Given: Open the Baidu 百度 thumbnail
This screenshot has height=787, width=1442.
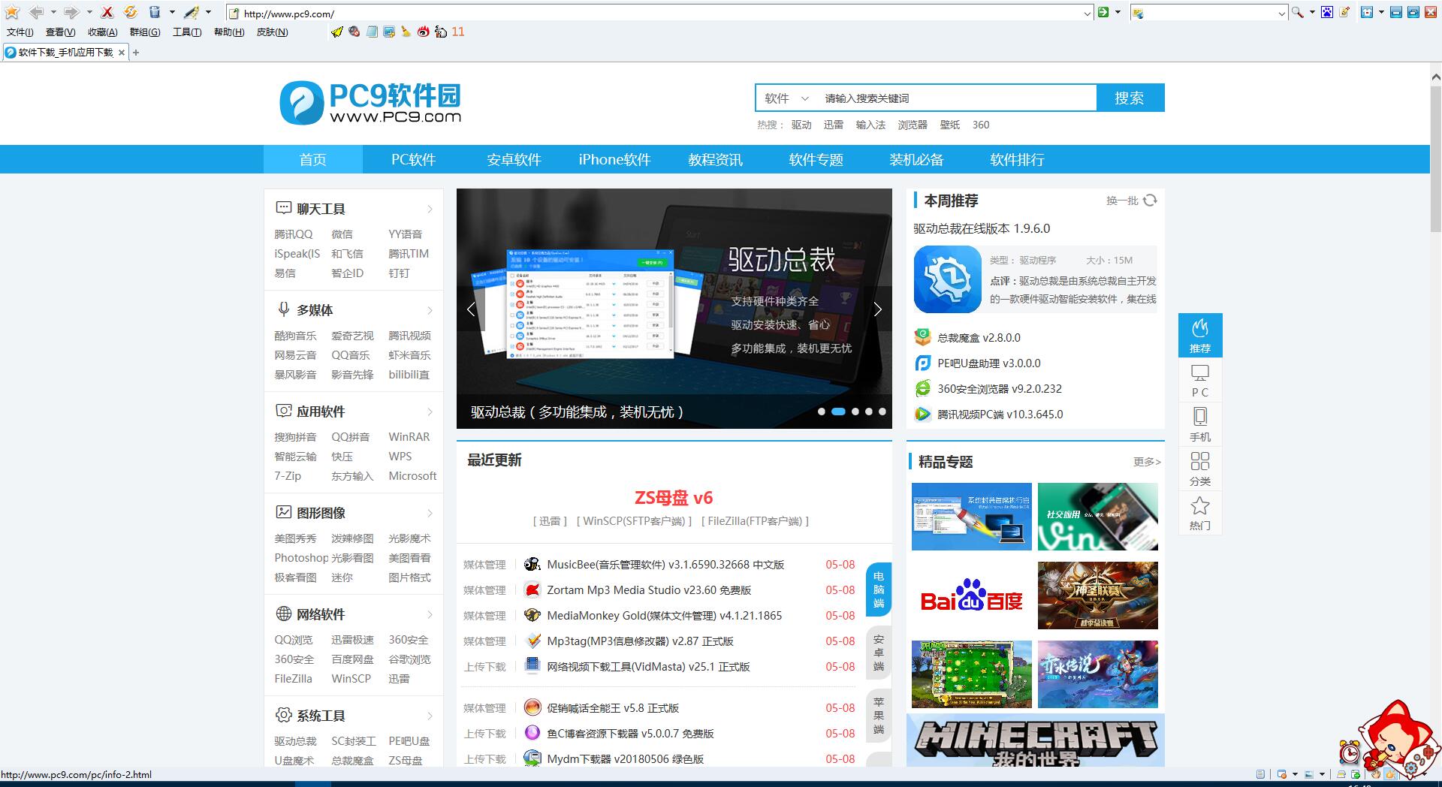Looking at the screenshot, I should pyautogui.click(x=972, y=596).
